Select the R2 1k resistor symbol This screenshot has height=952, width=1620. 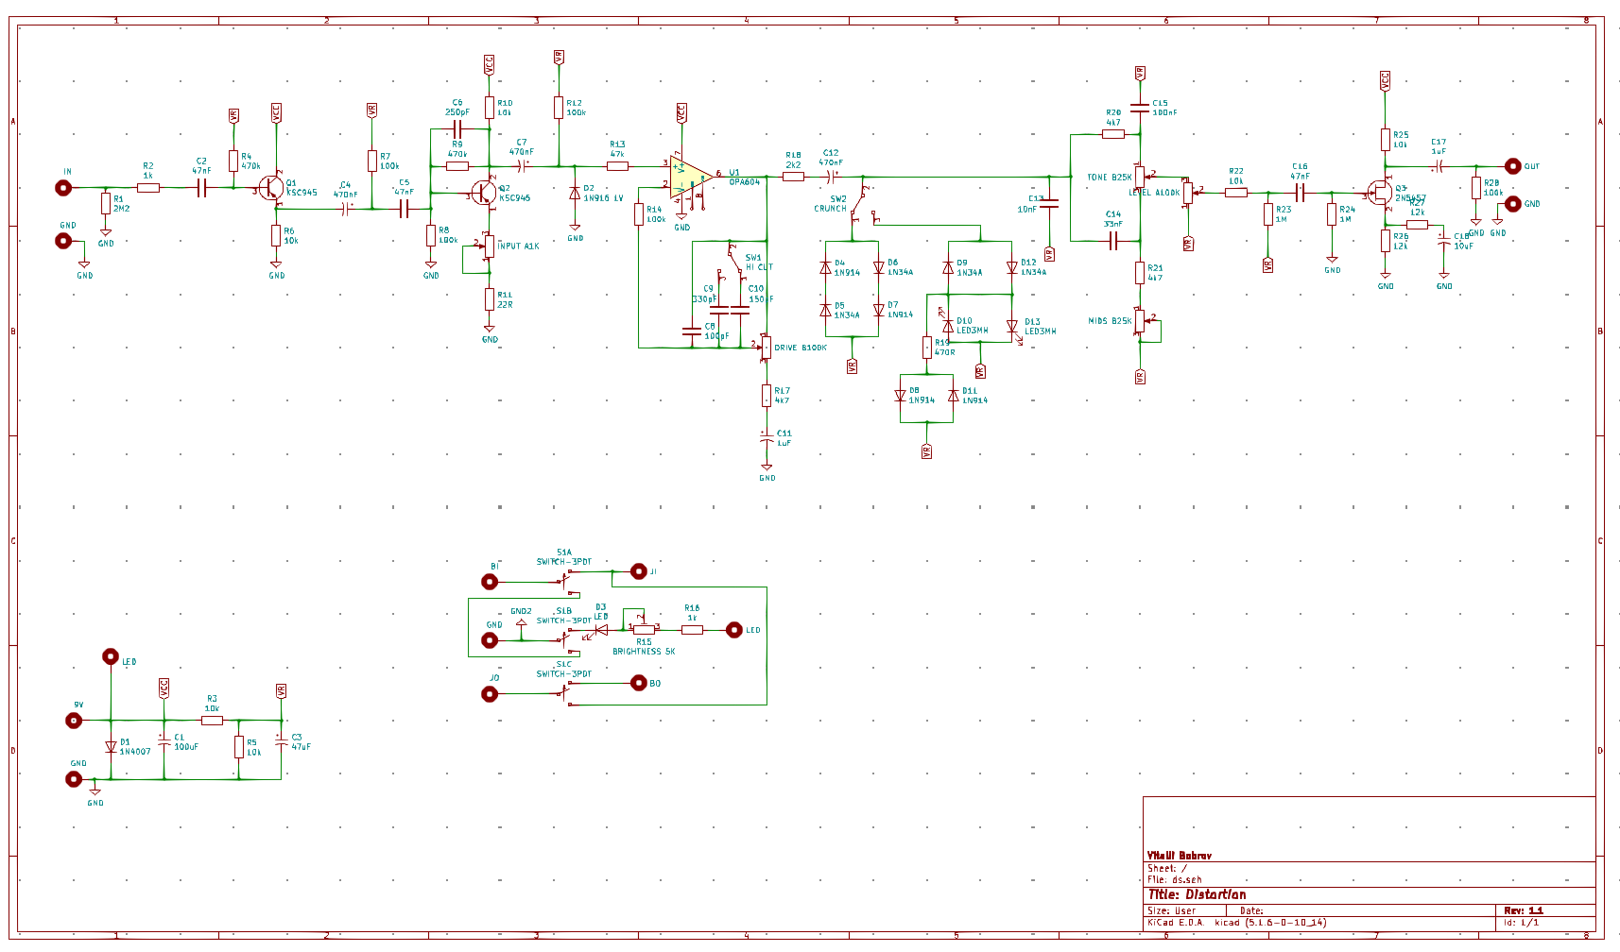click(x=148, y=188)
